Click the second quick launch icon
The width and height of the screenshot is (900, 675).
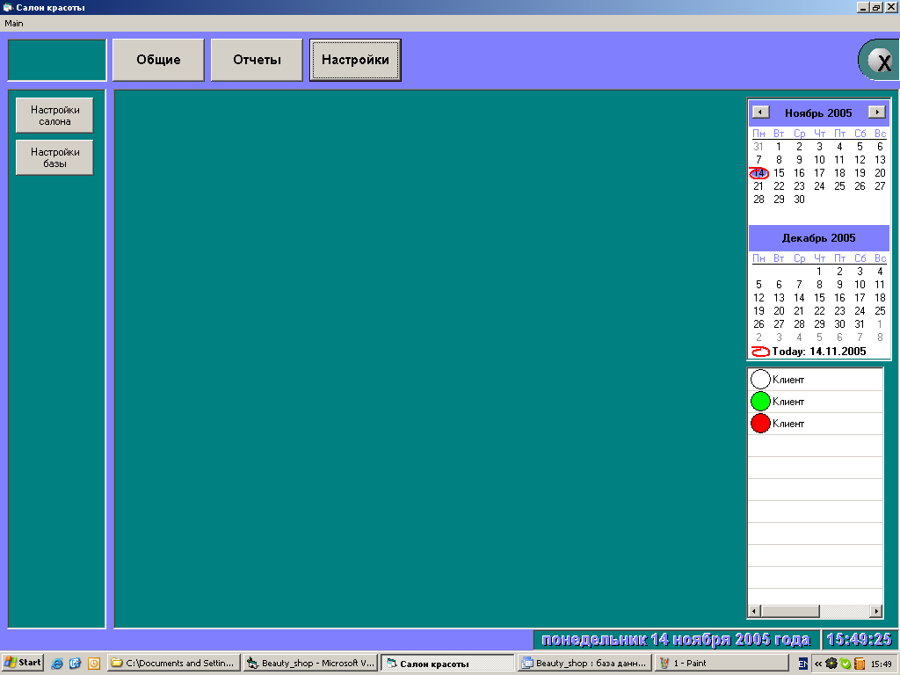tap(76, 663)
